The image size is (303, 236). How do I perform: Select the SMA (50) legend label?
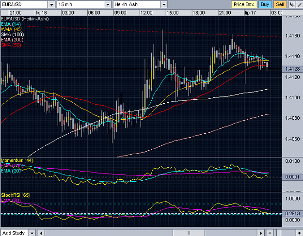point(11,45)
